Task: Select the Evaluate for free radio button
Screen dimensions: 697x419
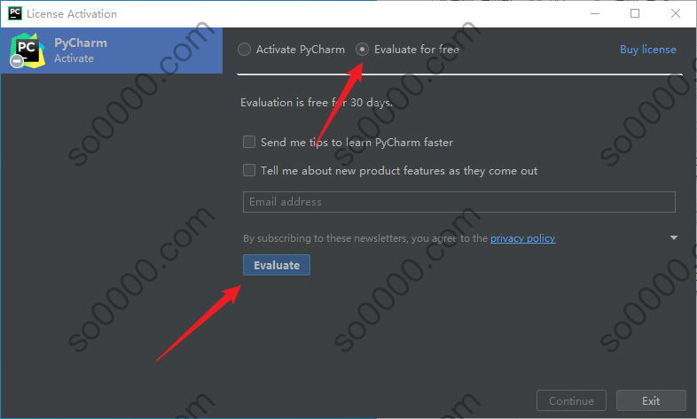Action: (362, 50)
